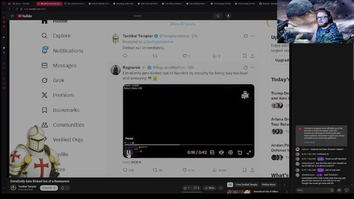Go to the YouTube logo home
This screenshot has height=199, width=354.
click(x=25, y=16)
